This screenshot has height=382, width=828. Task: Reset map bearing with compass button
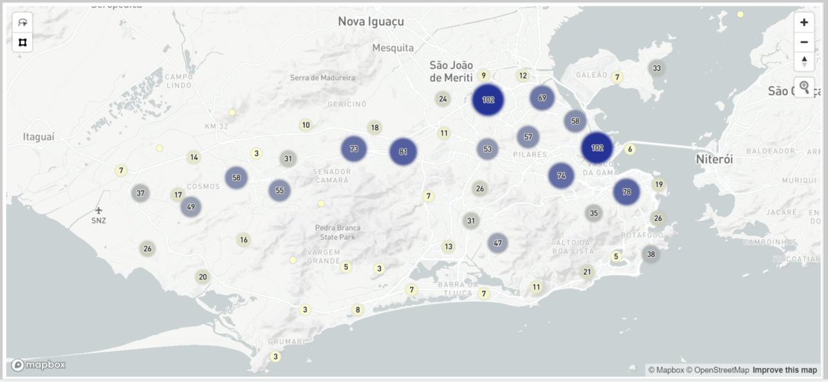tap(804, 61)
